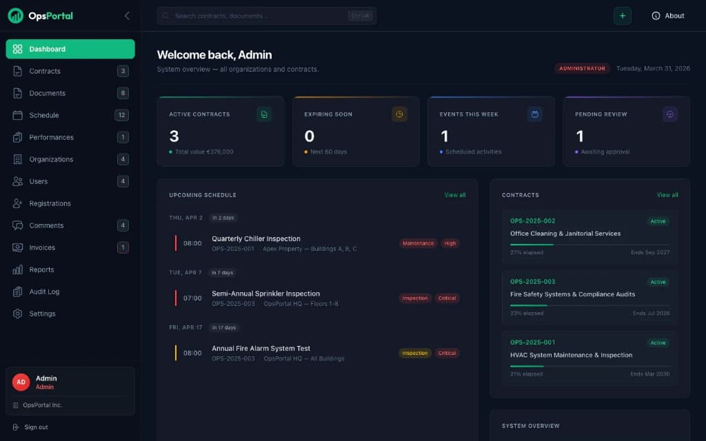The image size is (706, 441).
Task: Click View all in Upcoming Schedule
Action: point(455,195)
